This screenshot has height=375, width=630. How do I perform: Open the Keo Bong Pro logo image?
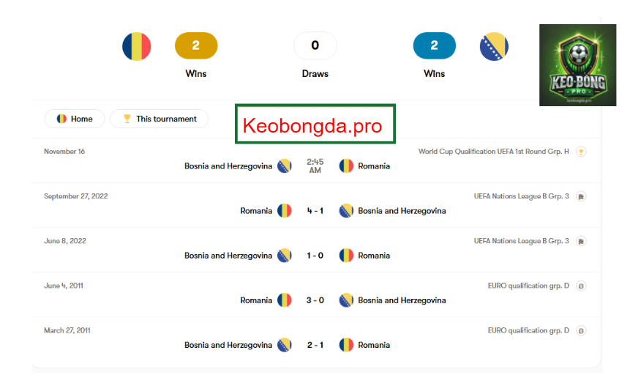point(577,65)
